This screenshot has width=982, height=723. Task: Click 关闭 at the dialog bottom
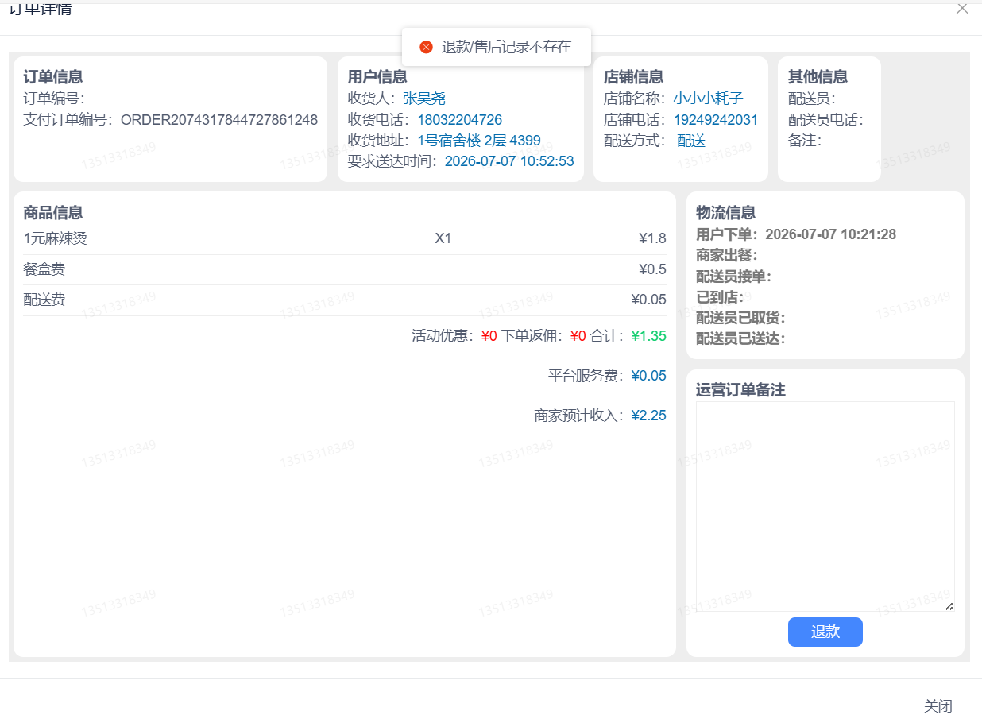coord(938,706)
